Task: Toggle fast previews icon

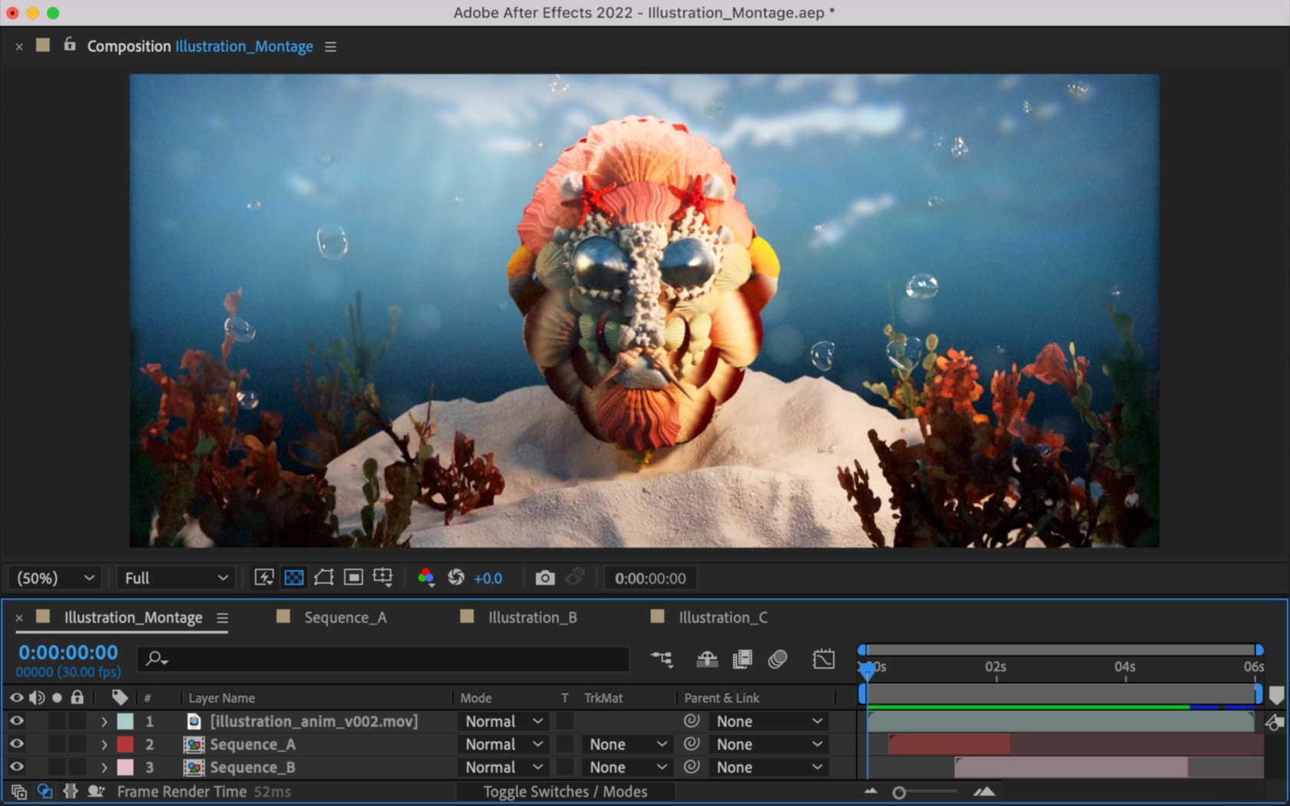Action: pyautogui.click(x=264, y=578)
